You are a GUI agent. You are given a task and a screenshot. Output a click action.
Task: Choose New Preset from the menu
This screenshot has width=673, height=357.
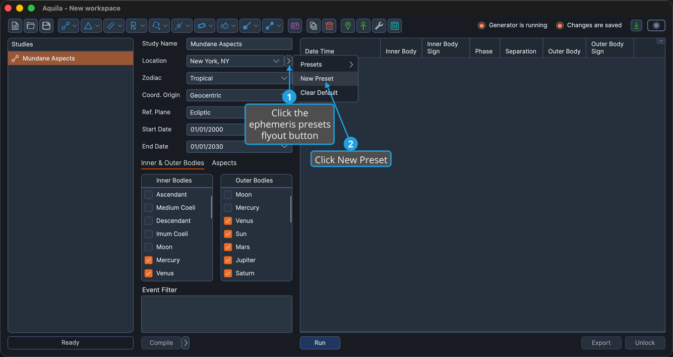coord(326,79)
